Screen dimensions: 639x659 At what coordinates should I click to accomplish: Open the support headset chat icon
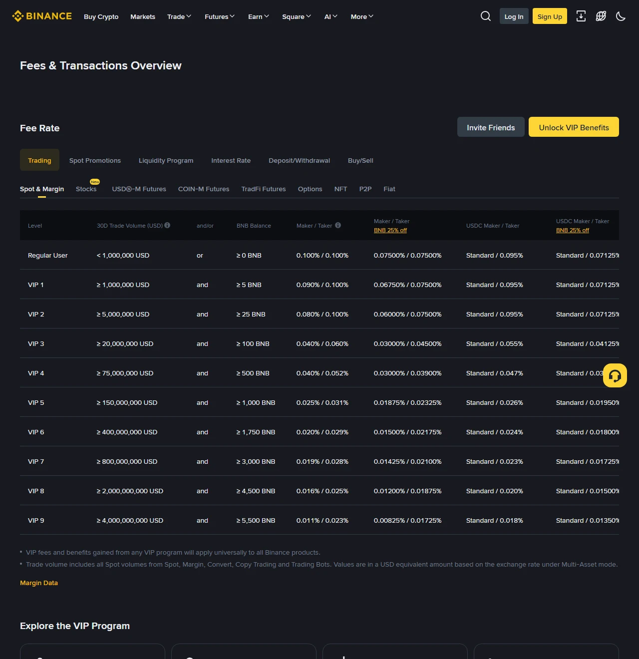coord(615,375)
